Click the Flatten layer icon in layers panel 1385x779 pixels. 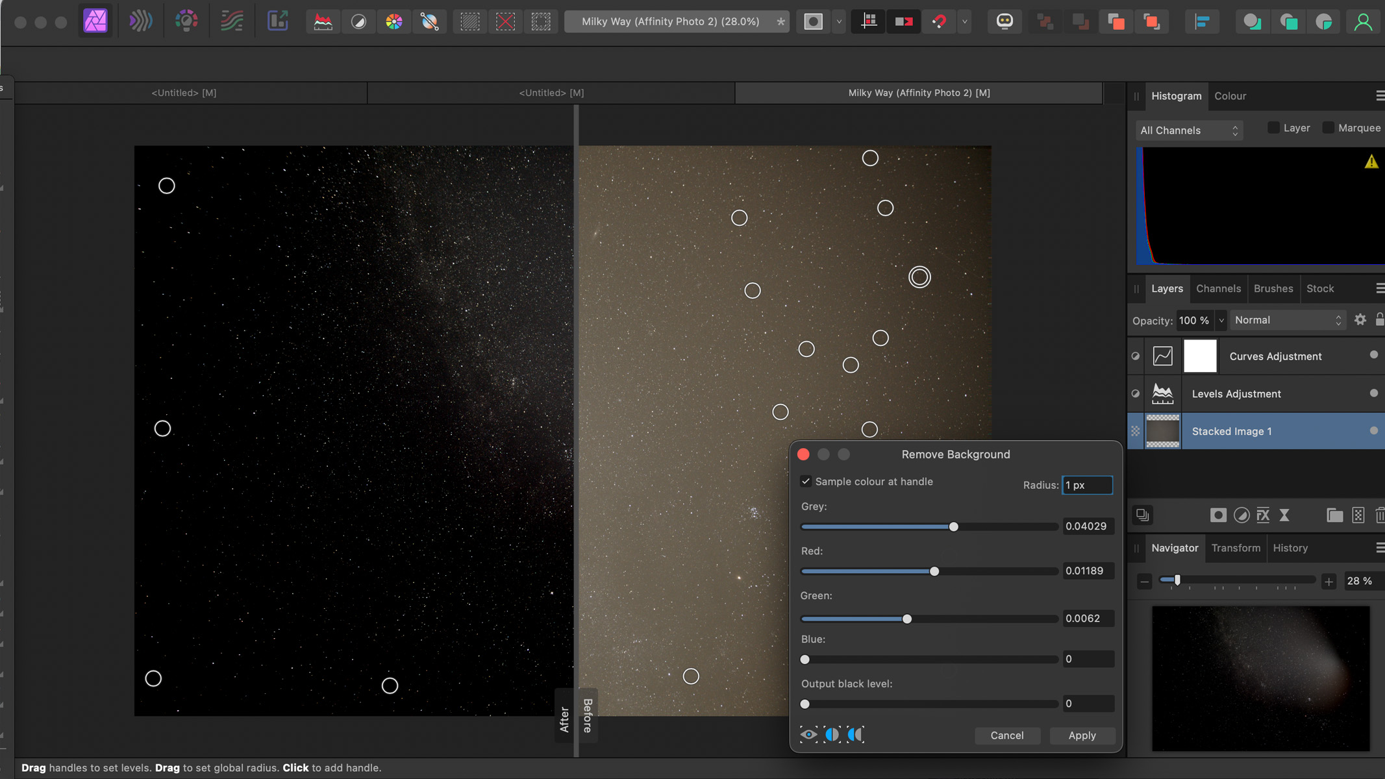1143,515
